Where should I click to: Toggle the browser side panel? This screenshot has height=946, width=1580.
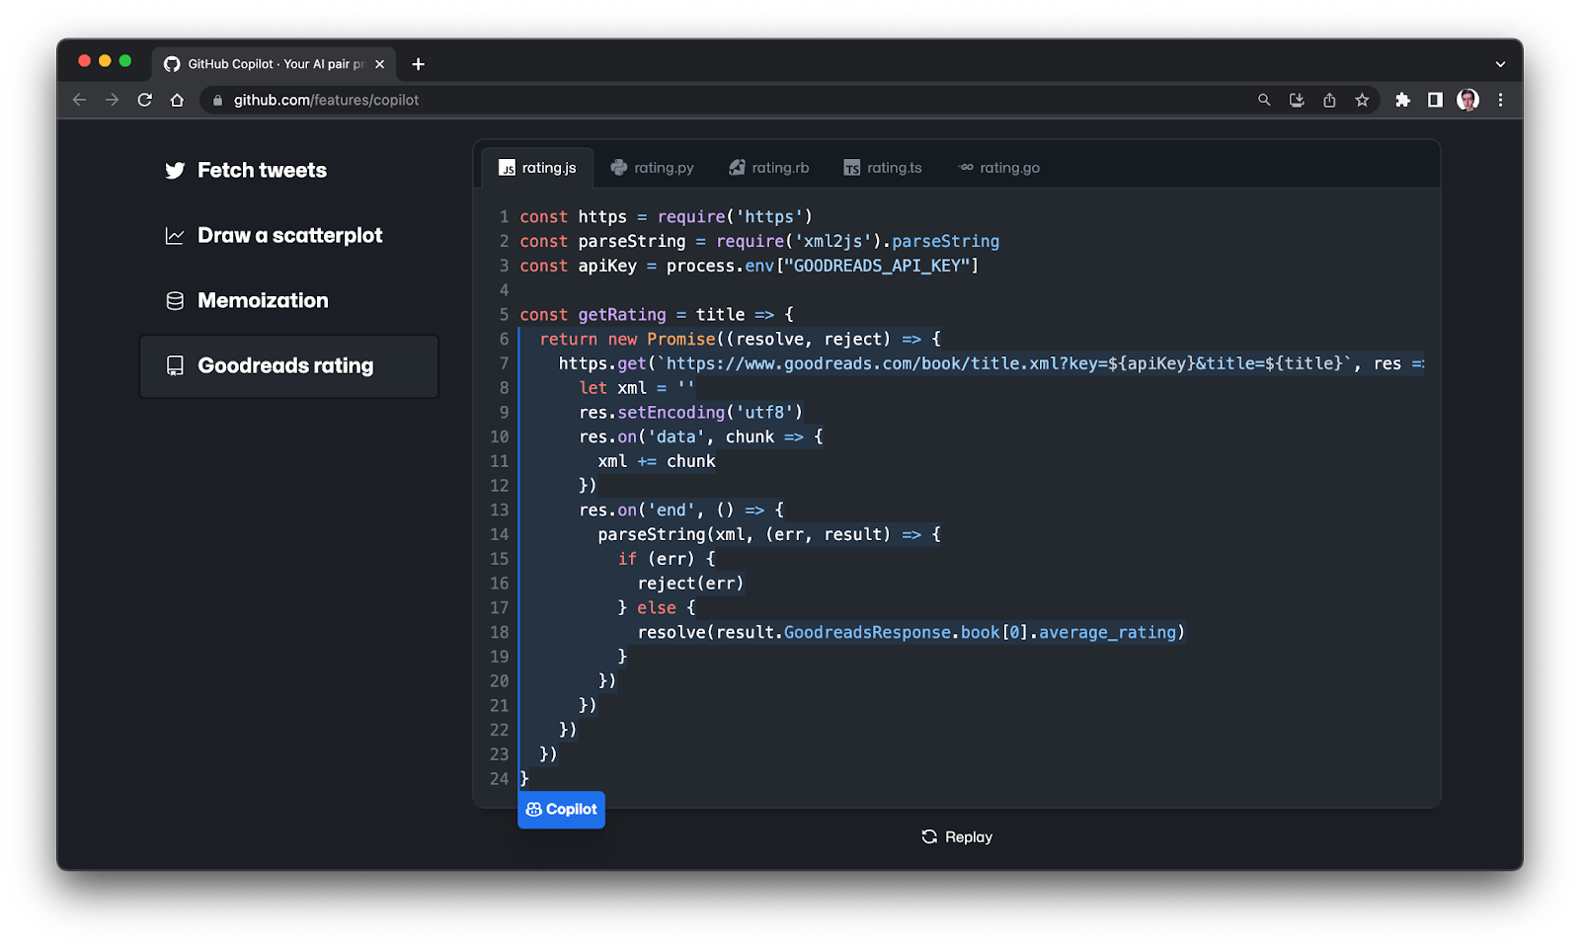tap(1435, 100)
